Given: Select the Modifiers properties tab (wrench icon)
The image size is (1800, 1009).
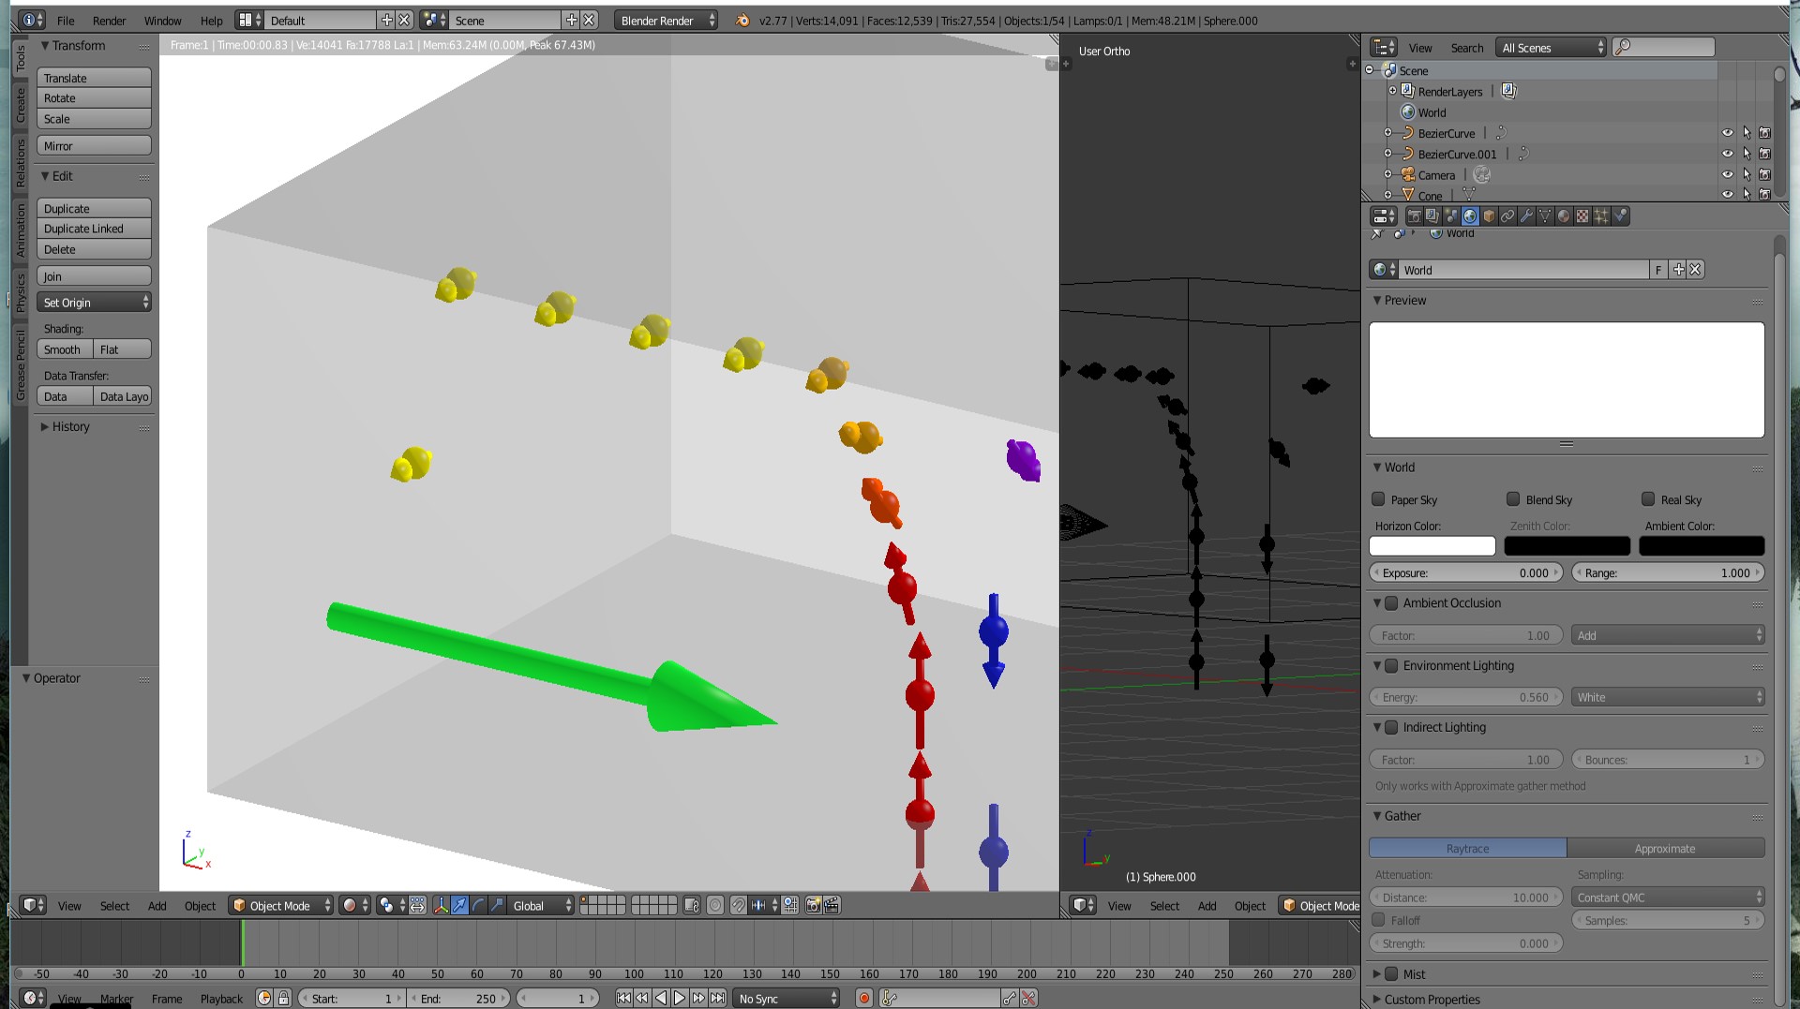Looking at the screenshot, I should (x=1525, y=215).
